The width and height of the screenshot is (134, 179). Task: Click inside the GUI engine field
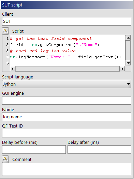click(66, 101)
